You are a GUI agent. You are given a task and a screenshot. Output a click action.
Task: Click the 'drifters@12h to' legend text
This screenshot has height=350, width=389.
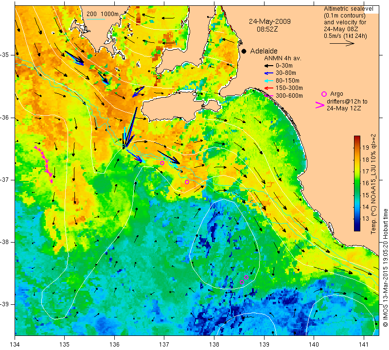point(347,102)
